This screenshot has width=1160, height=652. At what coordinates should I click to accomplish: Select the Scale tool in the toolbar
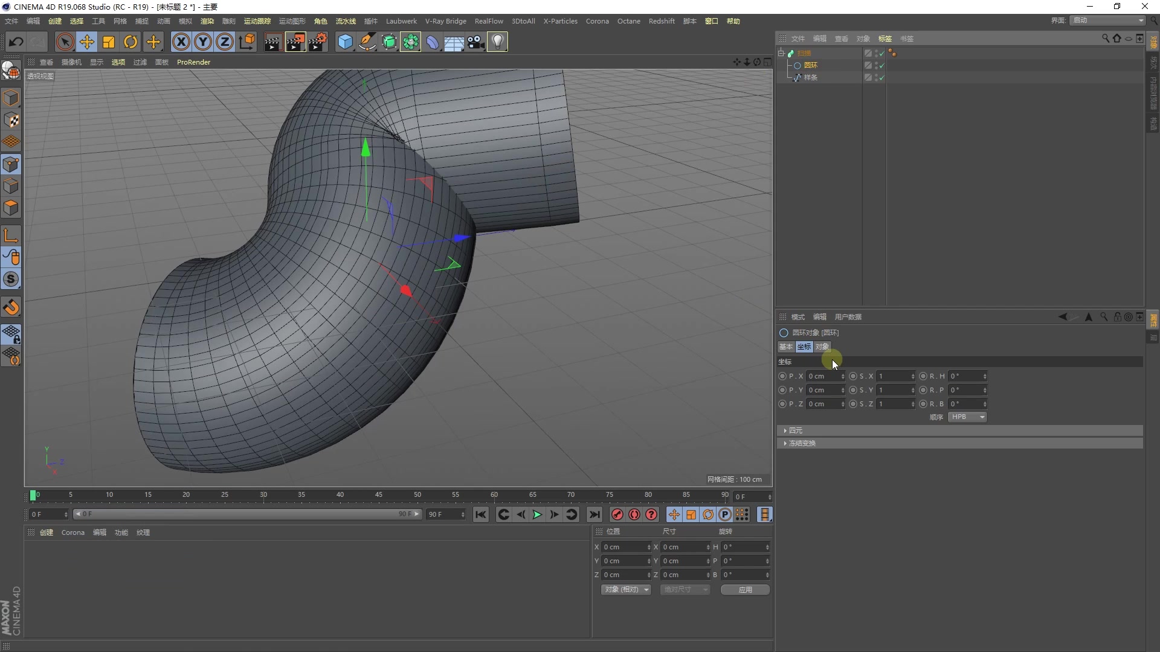tap(109, 42)
